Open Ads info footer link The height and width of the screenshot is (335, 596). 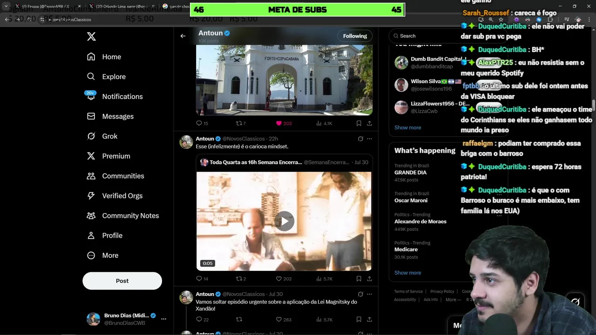pos(431,300)
